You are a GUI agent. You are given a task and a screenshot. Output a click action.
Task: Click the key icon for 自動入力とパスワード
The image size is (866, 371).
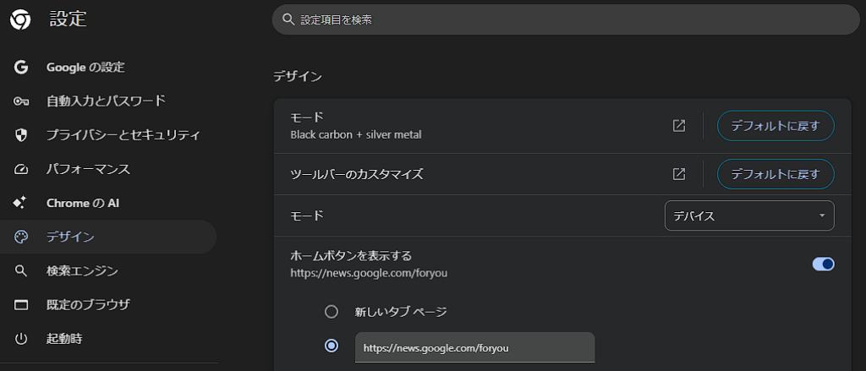click(21, 101)
